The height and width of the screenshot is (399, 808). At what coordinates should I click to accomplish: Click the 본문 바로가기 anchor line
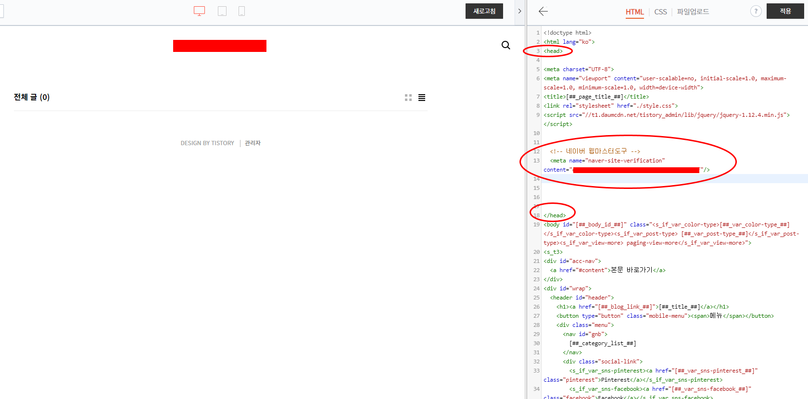point(608,270)
